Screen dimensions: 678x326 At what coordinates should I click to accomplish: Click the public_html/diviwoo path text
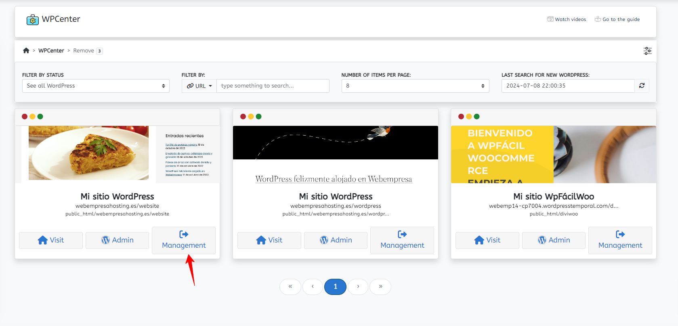click(554, 214)
